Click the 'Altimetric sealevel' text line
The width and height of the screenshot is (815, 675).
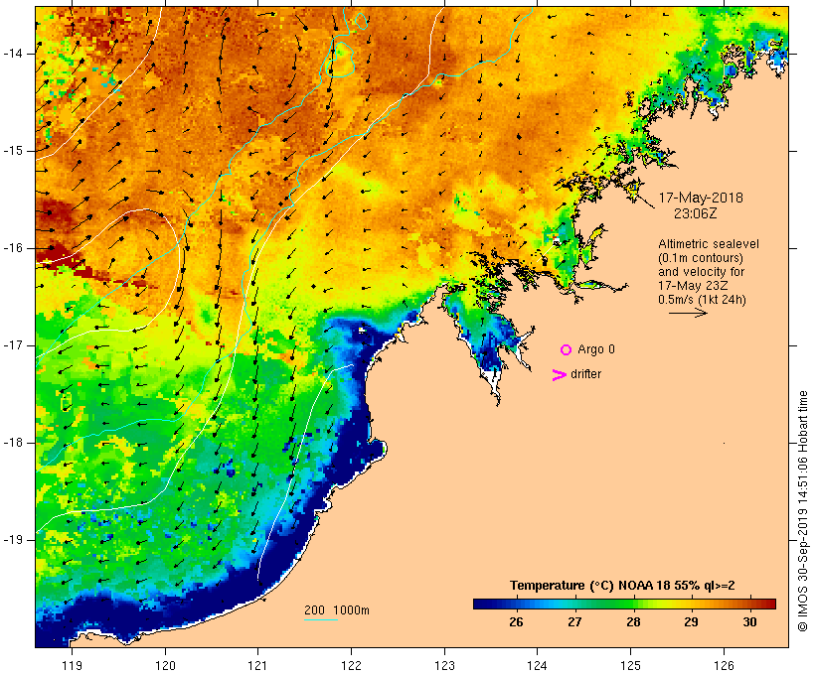709,244
